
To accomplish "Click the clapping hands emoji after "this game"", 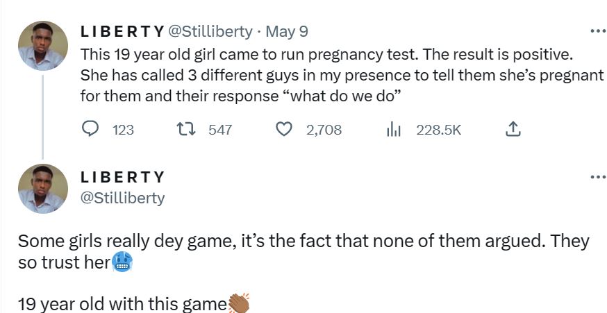I will tap(239, 303).
